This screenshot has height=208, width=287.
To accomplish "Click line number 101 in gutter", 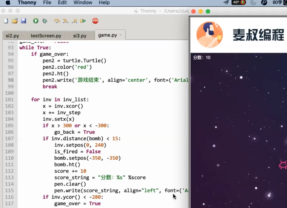I will [9, 100].
